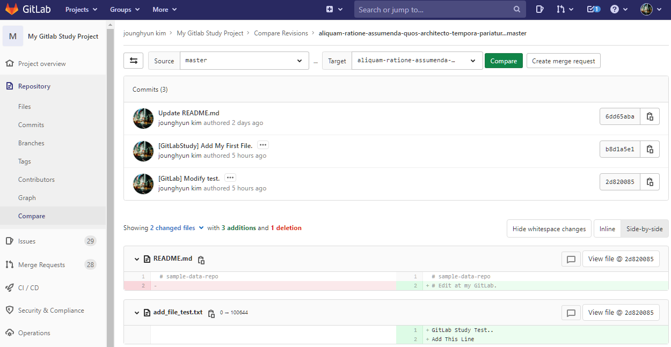The height and width of the screenshot is (347, 671).
Task: Expand description of Add My First File commit
Action: (262, 145)
